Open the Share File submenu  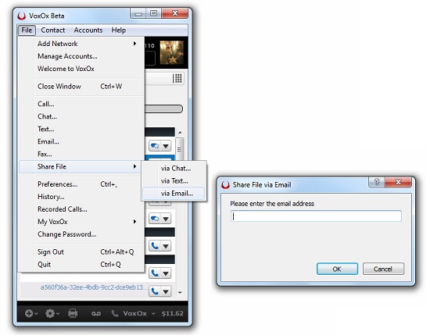tap(81, 166)
